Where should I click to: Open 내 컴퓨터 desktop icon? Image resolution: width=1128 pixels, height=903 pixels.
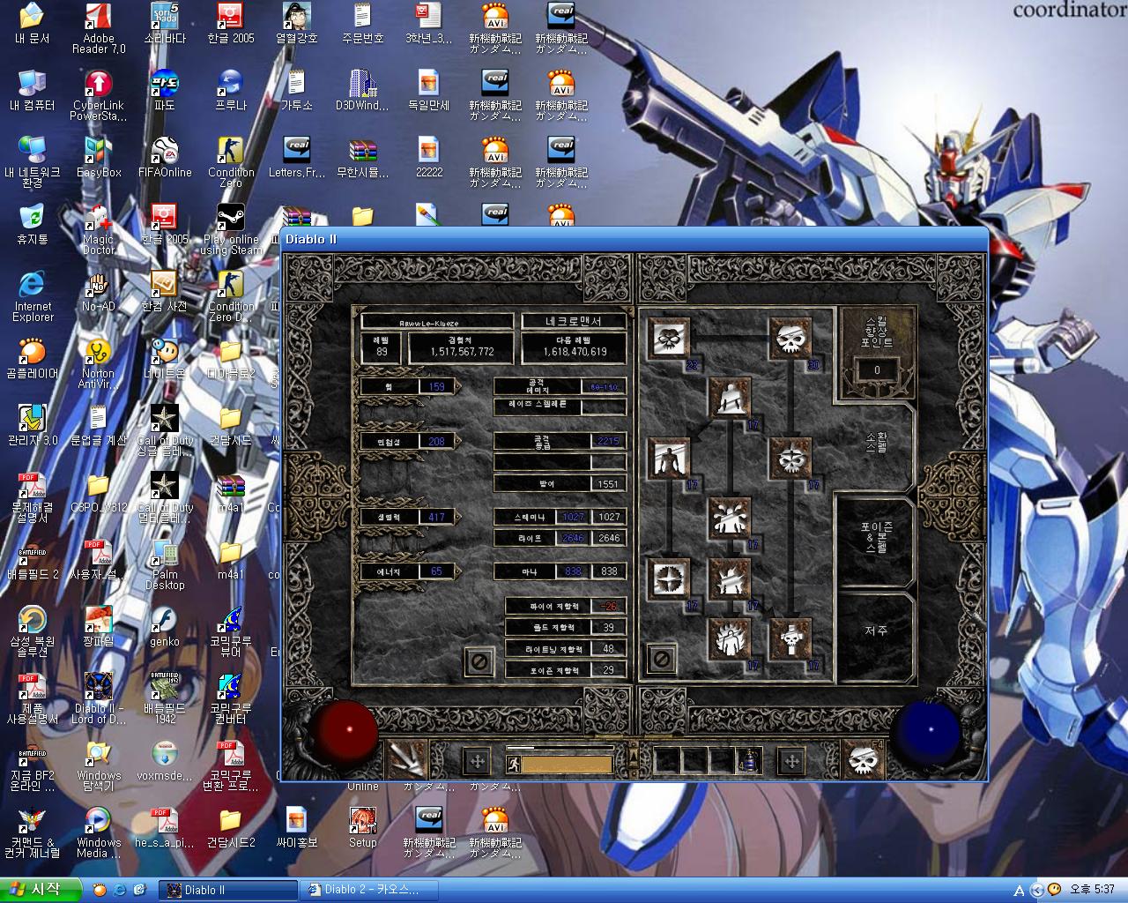(33, 91)
